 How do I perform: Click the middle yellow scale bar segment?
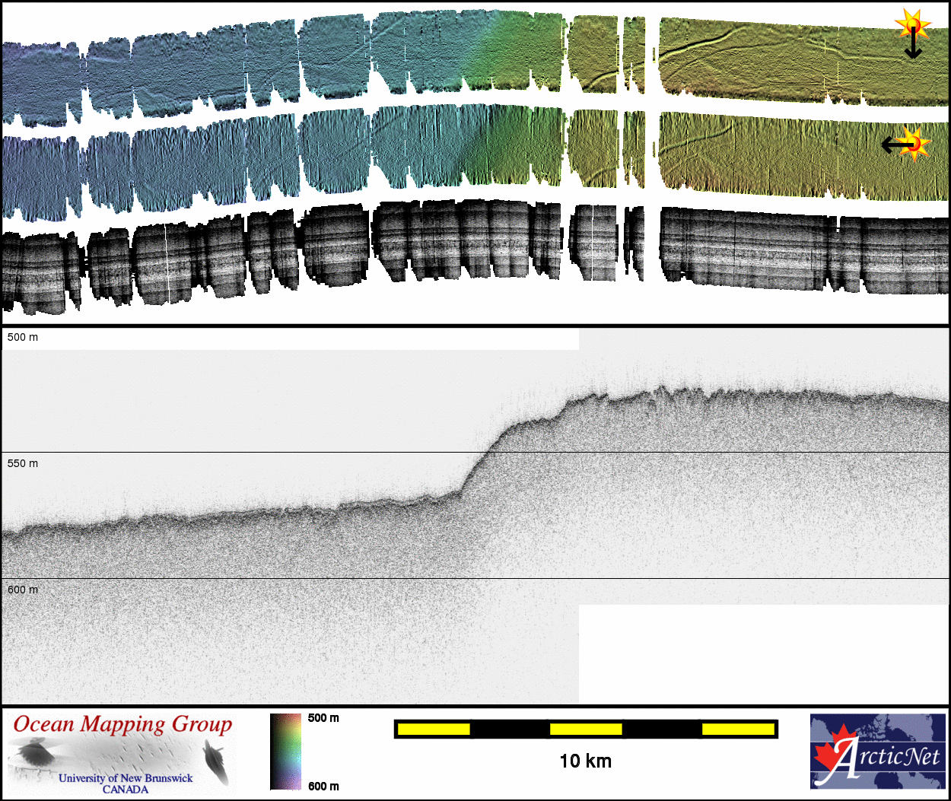[x=585, y=729]
